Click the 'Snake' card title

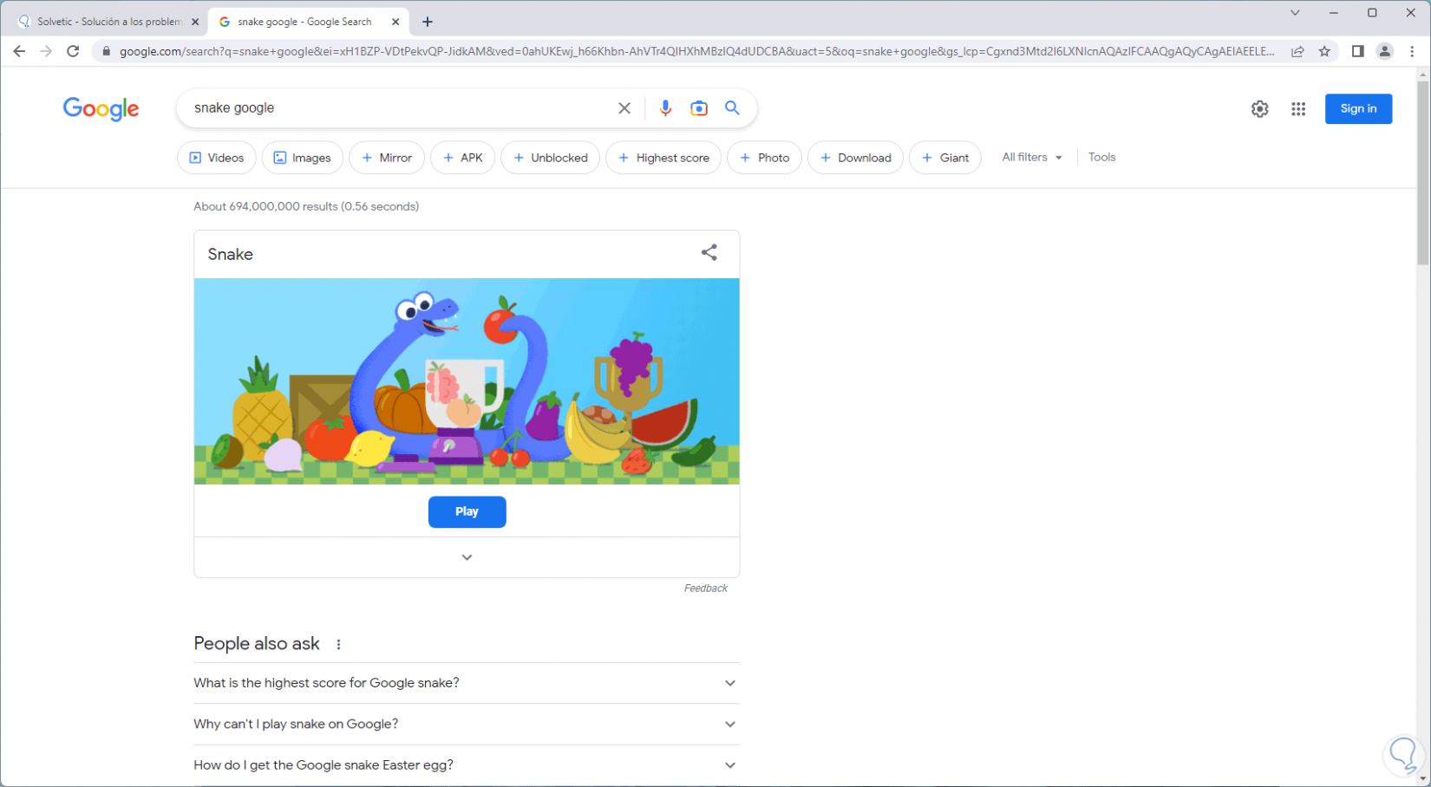231,254
